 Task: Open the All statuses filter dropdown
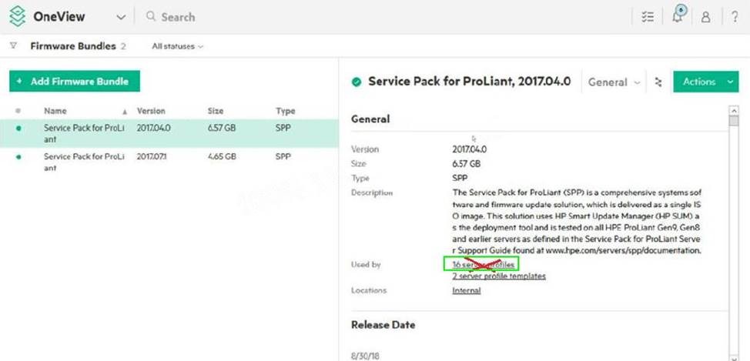(x=177, y=46)
